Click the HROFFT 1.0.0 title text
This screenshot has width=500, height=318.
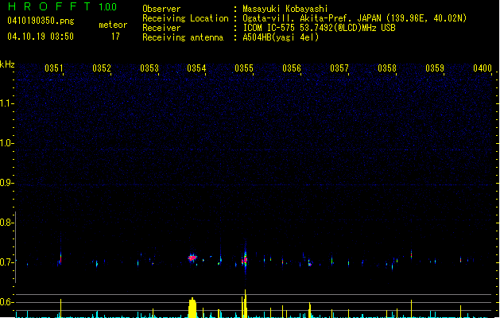tap(62, 6)
